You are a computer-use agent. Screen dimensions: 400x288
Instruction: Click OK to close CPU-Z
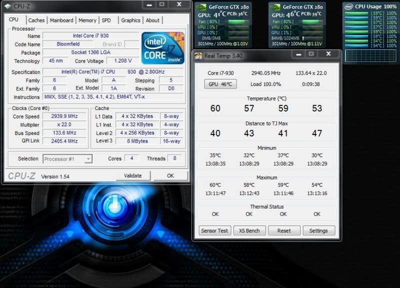point(170,175)
